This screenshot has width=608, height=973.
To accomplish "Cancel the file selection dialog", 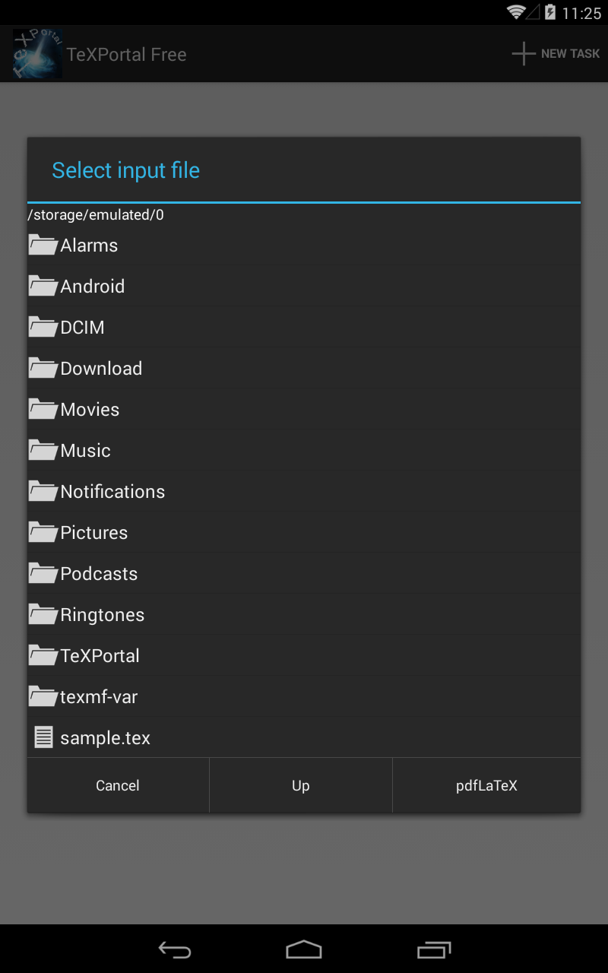I will (118, 785).
